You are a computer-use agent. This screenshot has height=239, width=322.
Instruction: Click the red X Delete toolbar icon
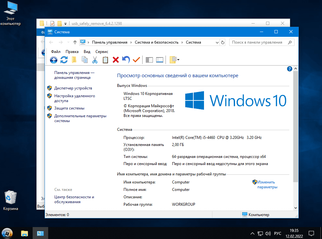pos(116,60)
